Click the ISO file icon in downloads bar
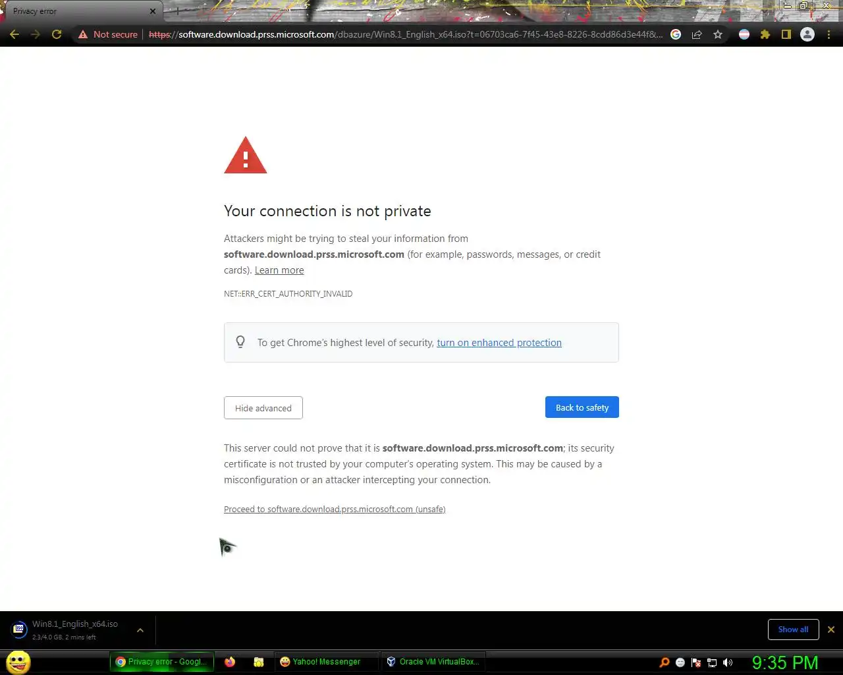This screenshot has height=675, width=843. [x=19, y=630]
